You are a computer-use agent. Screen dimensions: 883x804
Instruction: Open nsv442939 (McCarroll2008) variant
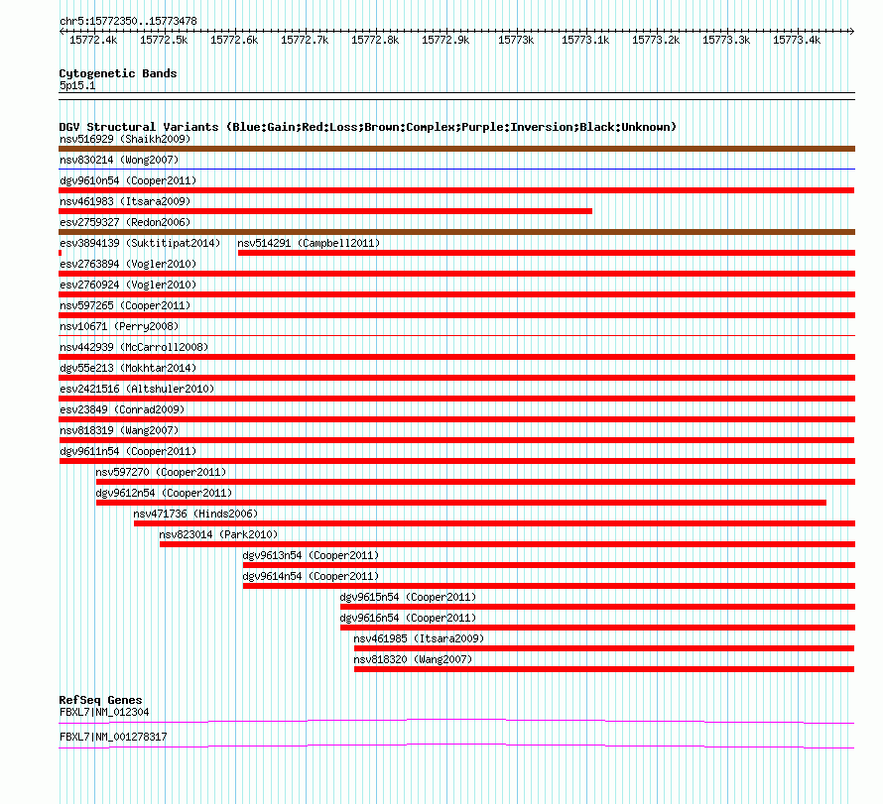(x=134, y=347)
